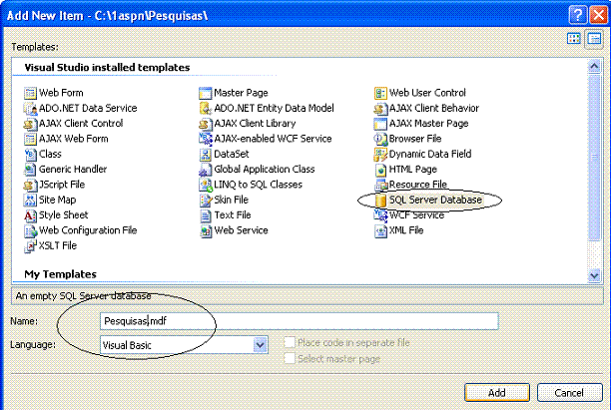Viewport: 611px width, 410px height.
Task: Select the 'Master Page' label
Action: click(x=241, y=93)
